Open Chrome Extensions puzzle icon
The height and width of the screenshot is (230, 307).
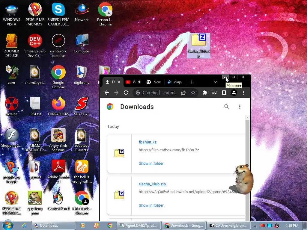205,93
